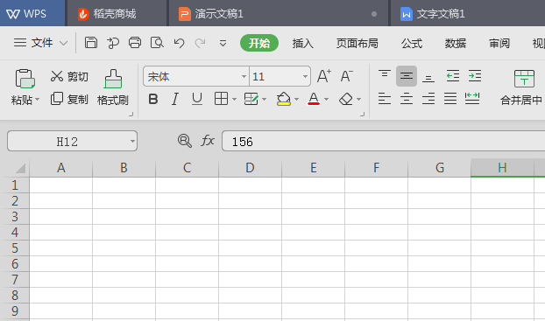Click the Borders grid icon

pyautogui.click(x=221, y=99)
